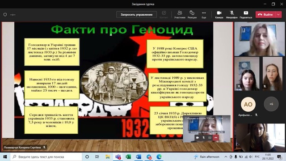Open the Еще more options menu
The height and width of the screenshot is (161, 286).
click(204, 15)
